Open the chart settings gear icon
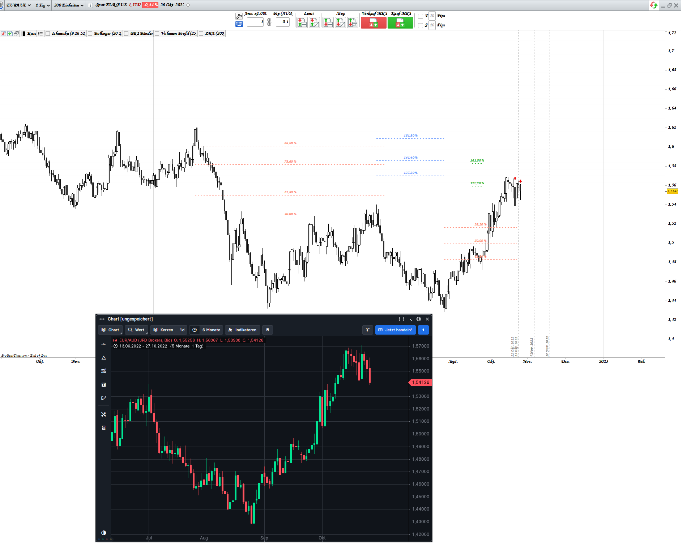Screen dimensions: 687x555 pyautogui.click(x=419, y=319)
